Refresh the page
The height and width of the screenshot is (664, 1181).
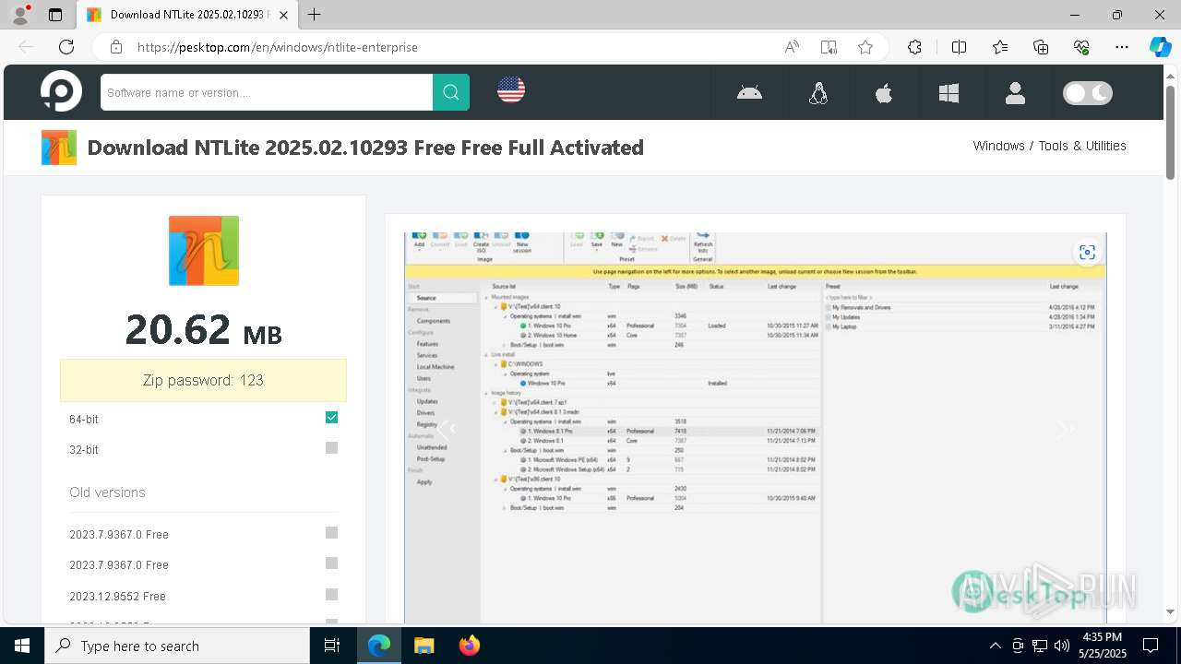coord(66,47)
